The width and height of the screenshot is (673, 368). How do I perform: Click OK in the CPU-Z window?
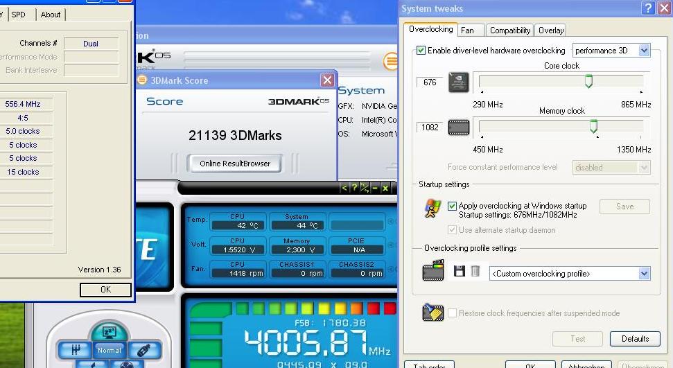[105, 290]
